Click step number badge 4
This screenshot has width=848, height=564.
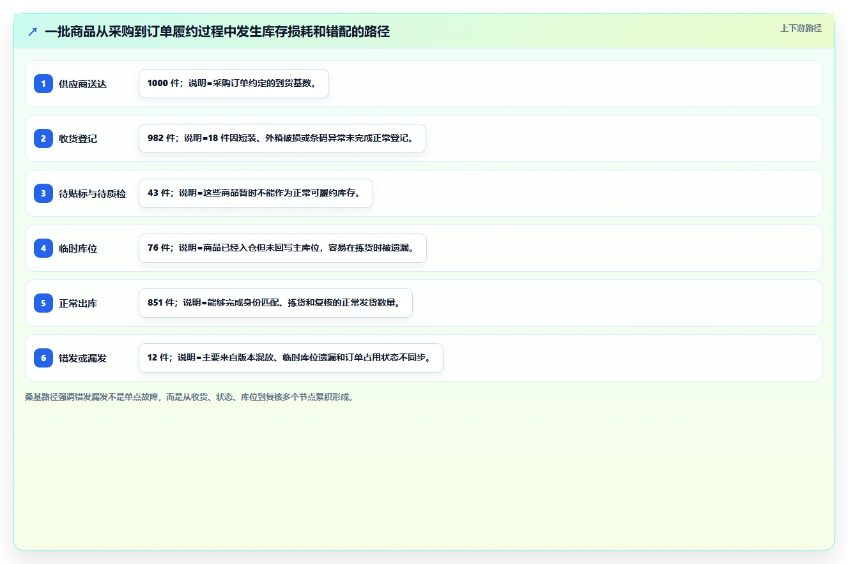point(43,248)
